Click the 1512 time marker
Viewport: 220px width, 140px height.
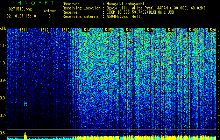(x=44, y=30)
